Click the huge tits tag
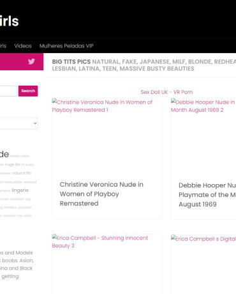Image resolution: width=236 pixels, height=294 pixels. click(13, 164)
